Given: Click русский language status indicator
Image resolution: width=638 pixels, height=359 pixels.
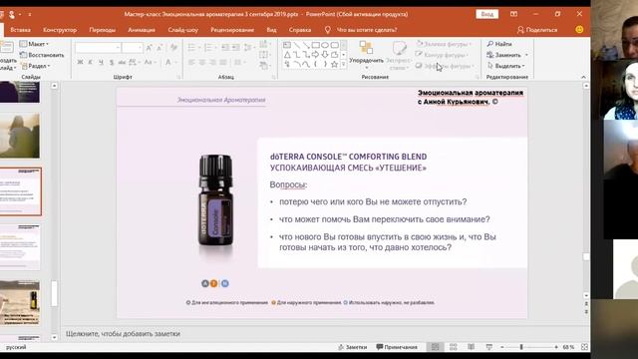Looking at the screenshot, I should [16, 347].
